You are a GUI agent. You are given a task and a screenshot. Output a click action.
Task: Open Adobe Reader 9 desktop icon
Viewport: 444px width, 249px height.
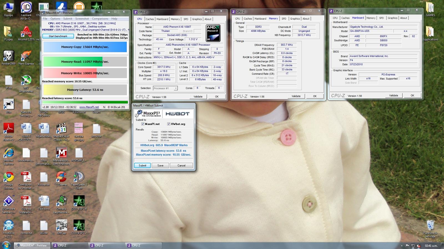[x=9, y=132]
